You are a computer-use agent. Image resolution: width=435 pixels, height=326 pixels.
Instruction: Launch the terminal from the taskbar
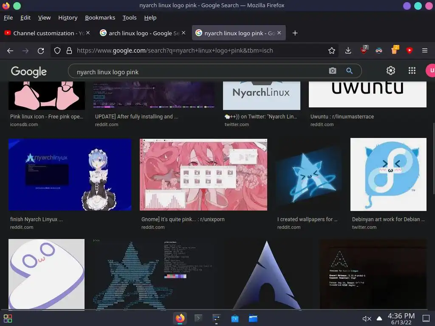point(198,318)
